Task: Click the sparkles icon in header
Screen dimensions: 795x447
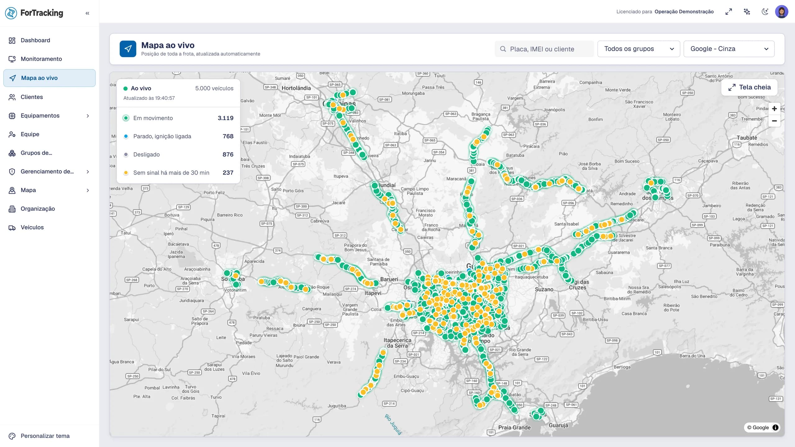Action: pos(747,12)
